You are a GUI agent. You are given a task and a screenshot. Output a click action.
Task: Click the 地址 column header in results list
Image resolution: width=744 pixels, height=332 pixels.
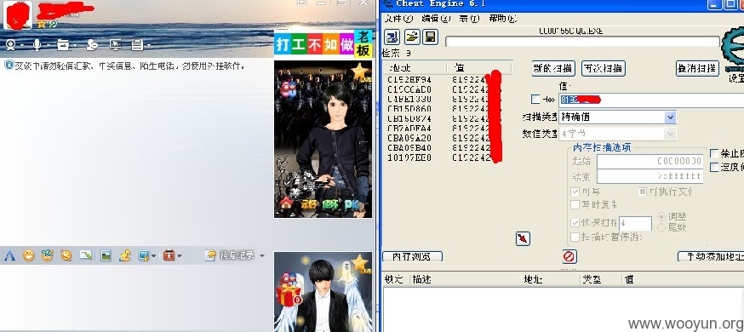click(415, 67)
